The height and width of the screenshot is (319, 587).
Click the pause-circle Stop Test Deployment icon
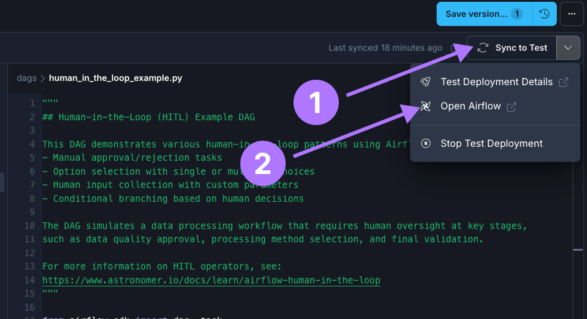pyautogui.click(x=426, y=143)
